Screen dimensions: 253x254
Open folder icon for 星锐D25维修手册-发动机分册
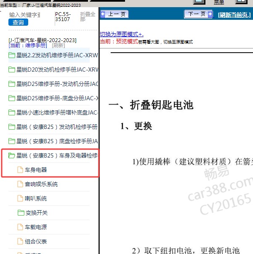(12, 84)
